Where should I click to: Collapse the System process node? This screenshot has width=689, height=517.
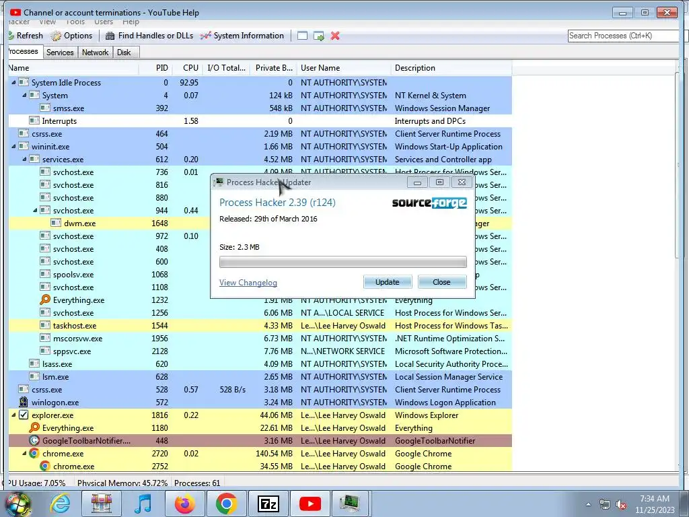click(24, 96)
